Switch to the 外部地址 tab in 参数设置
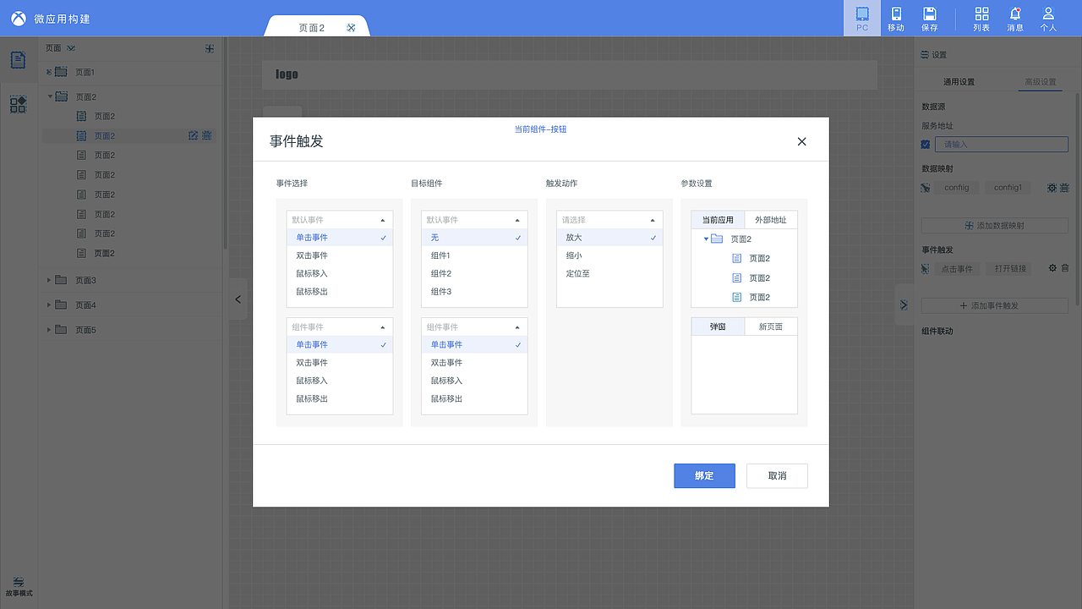This screenshot has width=1082, height=609. click(770, 219)
